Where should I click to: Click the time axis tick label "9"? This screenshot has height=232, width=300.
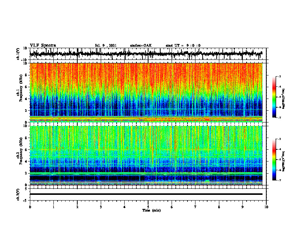tap(242, 207)
